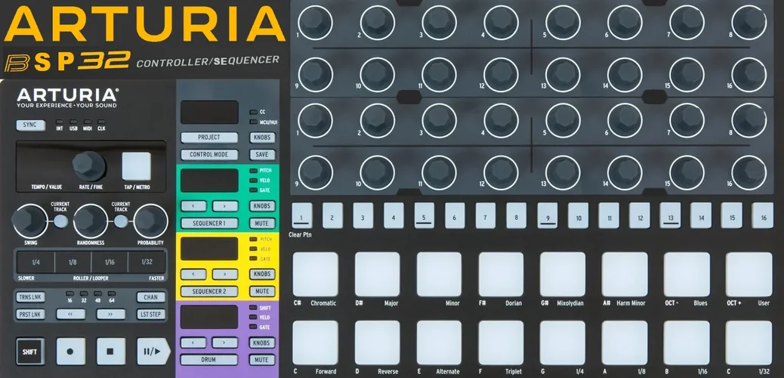The height and width of the screenshot is (378, 784).
Task: Click previous arrow in green Sequencer 1 section
Action: tap(193, 206)
